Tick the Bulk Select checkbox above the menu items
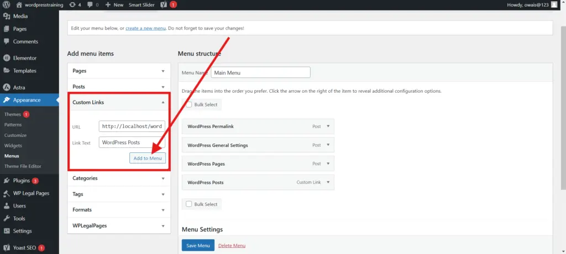Image resolution: width=566 pixels, height=254 pixels. [x=189, y=104]
